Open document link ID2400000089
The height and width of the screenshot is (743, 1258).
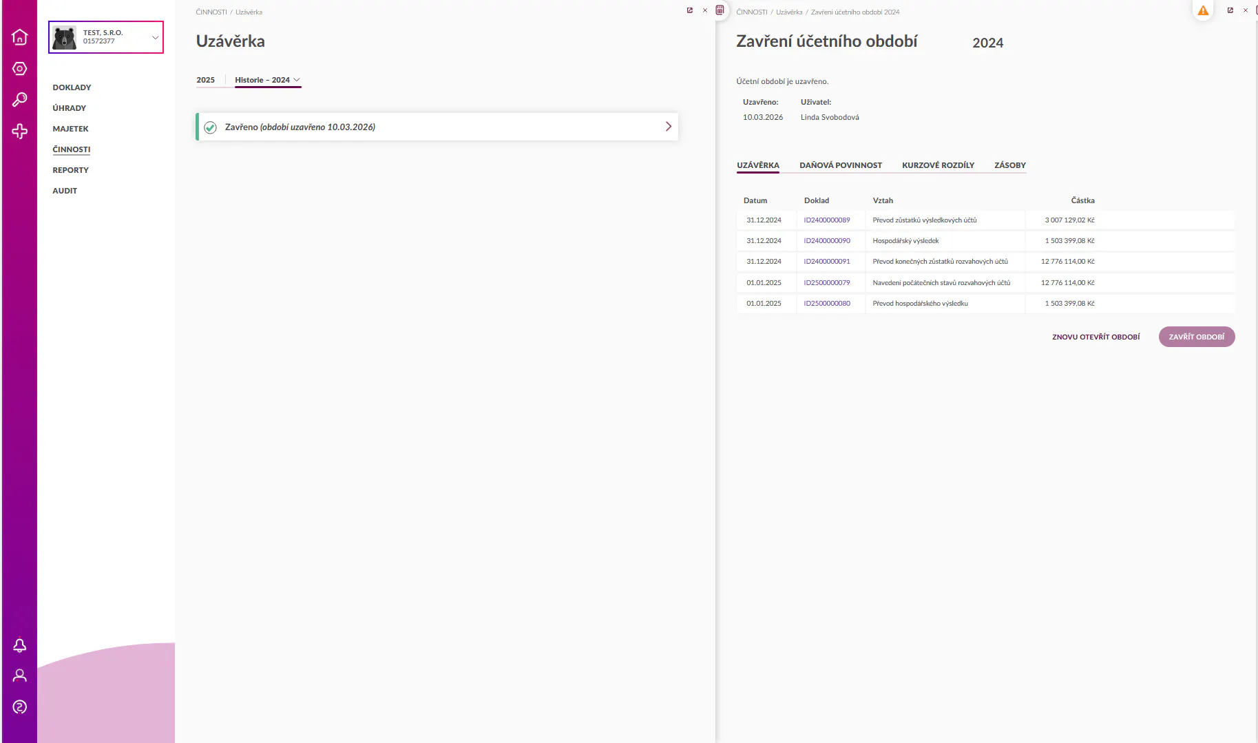[826, 220]
